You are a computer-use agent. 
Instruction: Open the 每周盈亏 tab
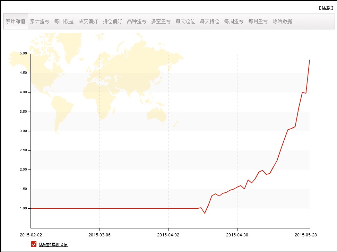point(234,21)
